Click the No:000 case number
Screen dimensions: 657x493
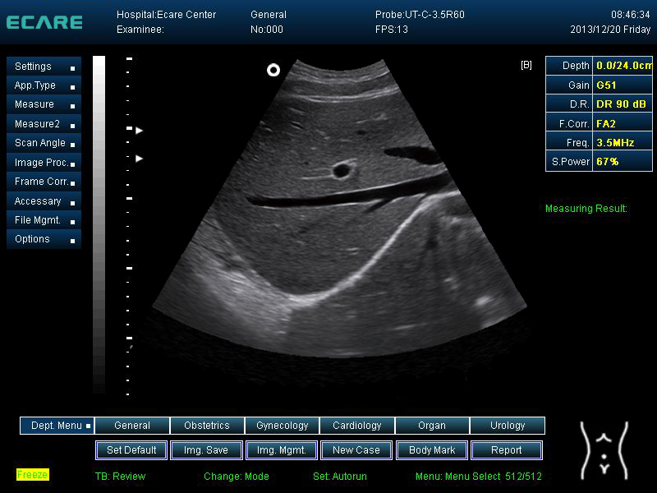tap(267, 30)
